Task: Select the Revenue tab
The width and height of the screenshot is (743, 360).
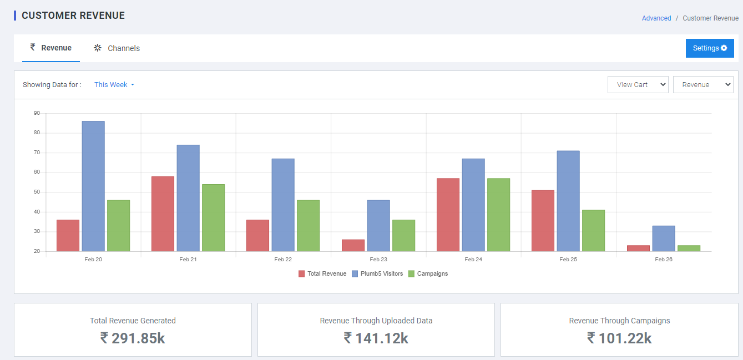Action: tap(56, 48)
